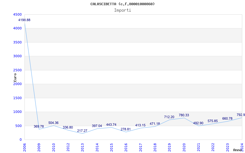Select the 4000 y-axis tick label
This screenshot has height=153, width=245.
point(17,28)
